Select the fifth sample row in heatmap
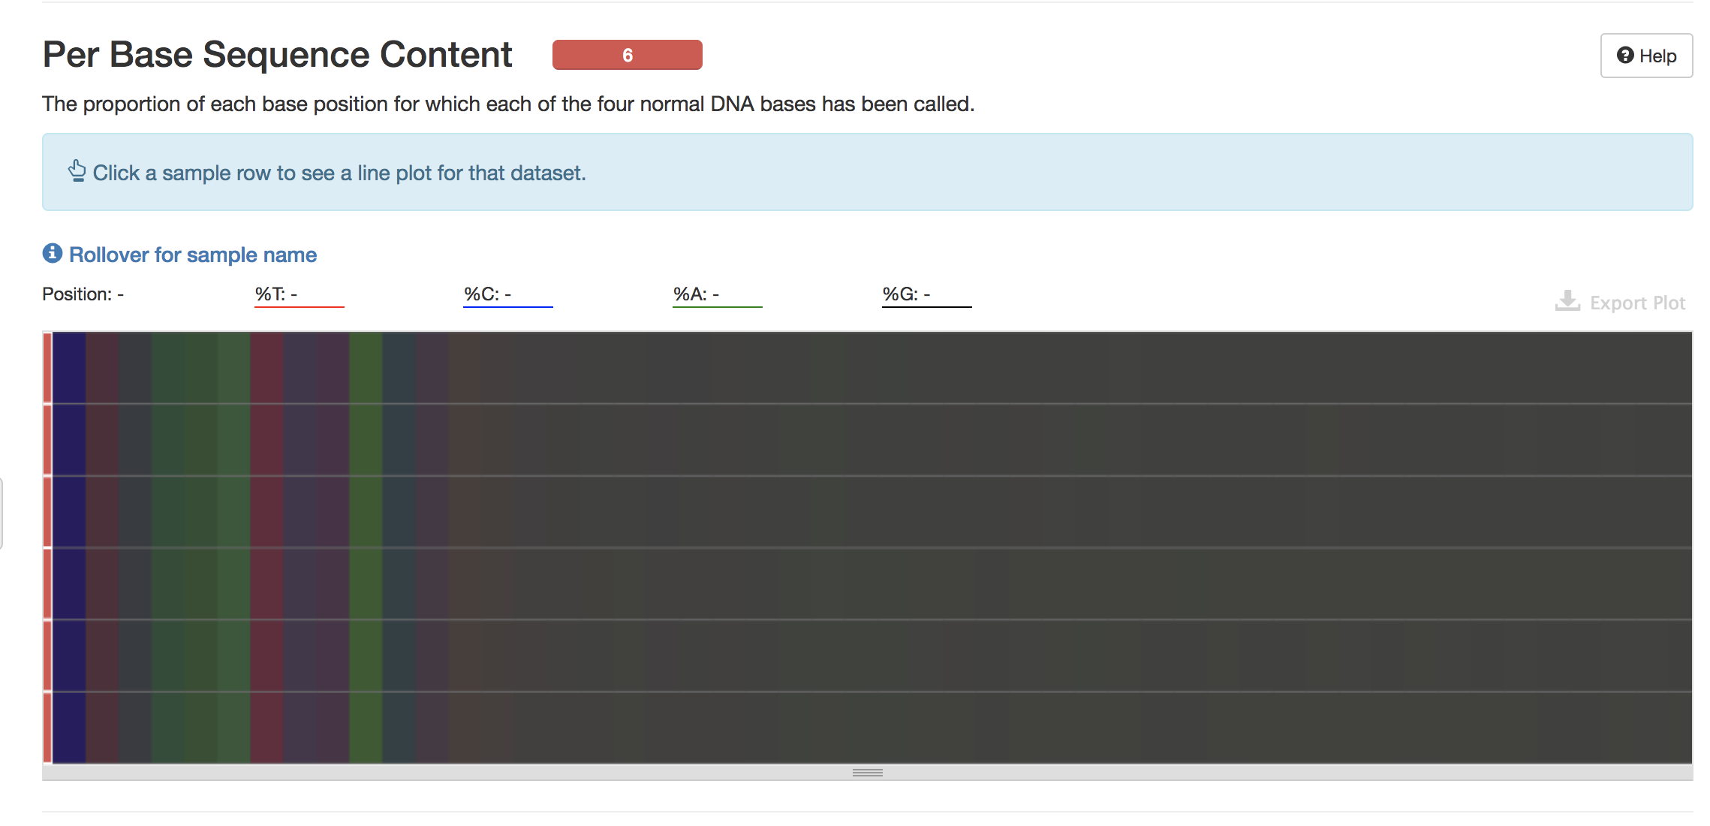 pyautogui.click(x=871, y=655)
